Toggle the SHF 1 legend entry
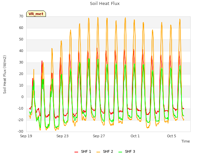 [83, 151]
